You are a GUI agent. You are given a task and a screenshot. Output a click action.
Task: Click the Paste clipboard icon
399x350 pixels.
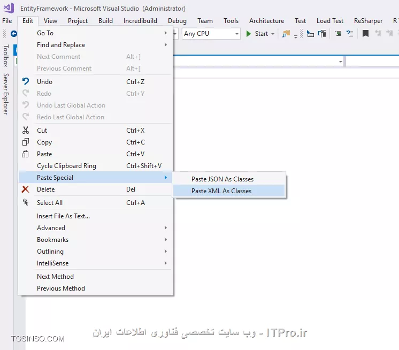click(x=25, y=154)
